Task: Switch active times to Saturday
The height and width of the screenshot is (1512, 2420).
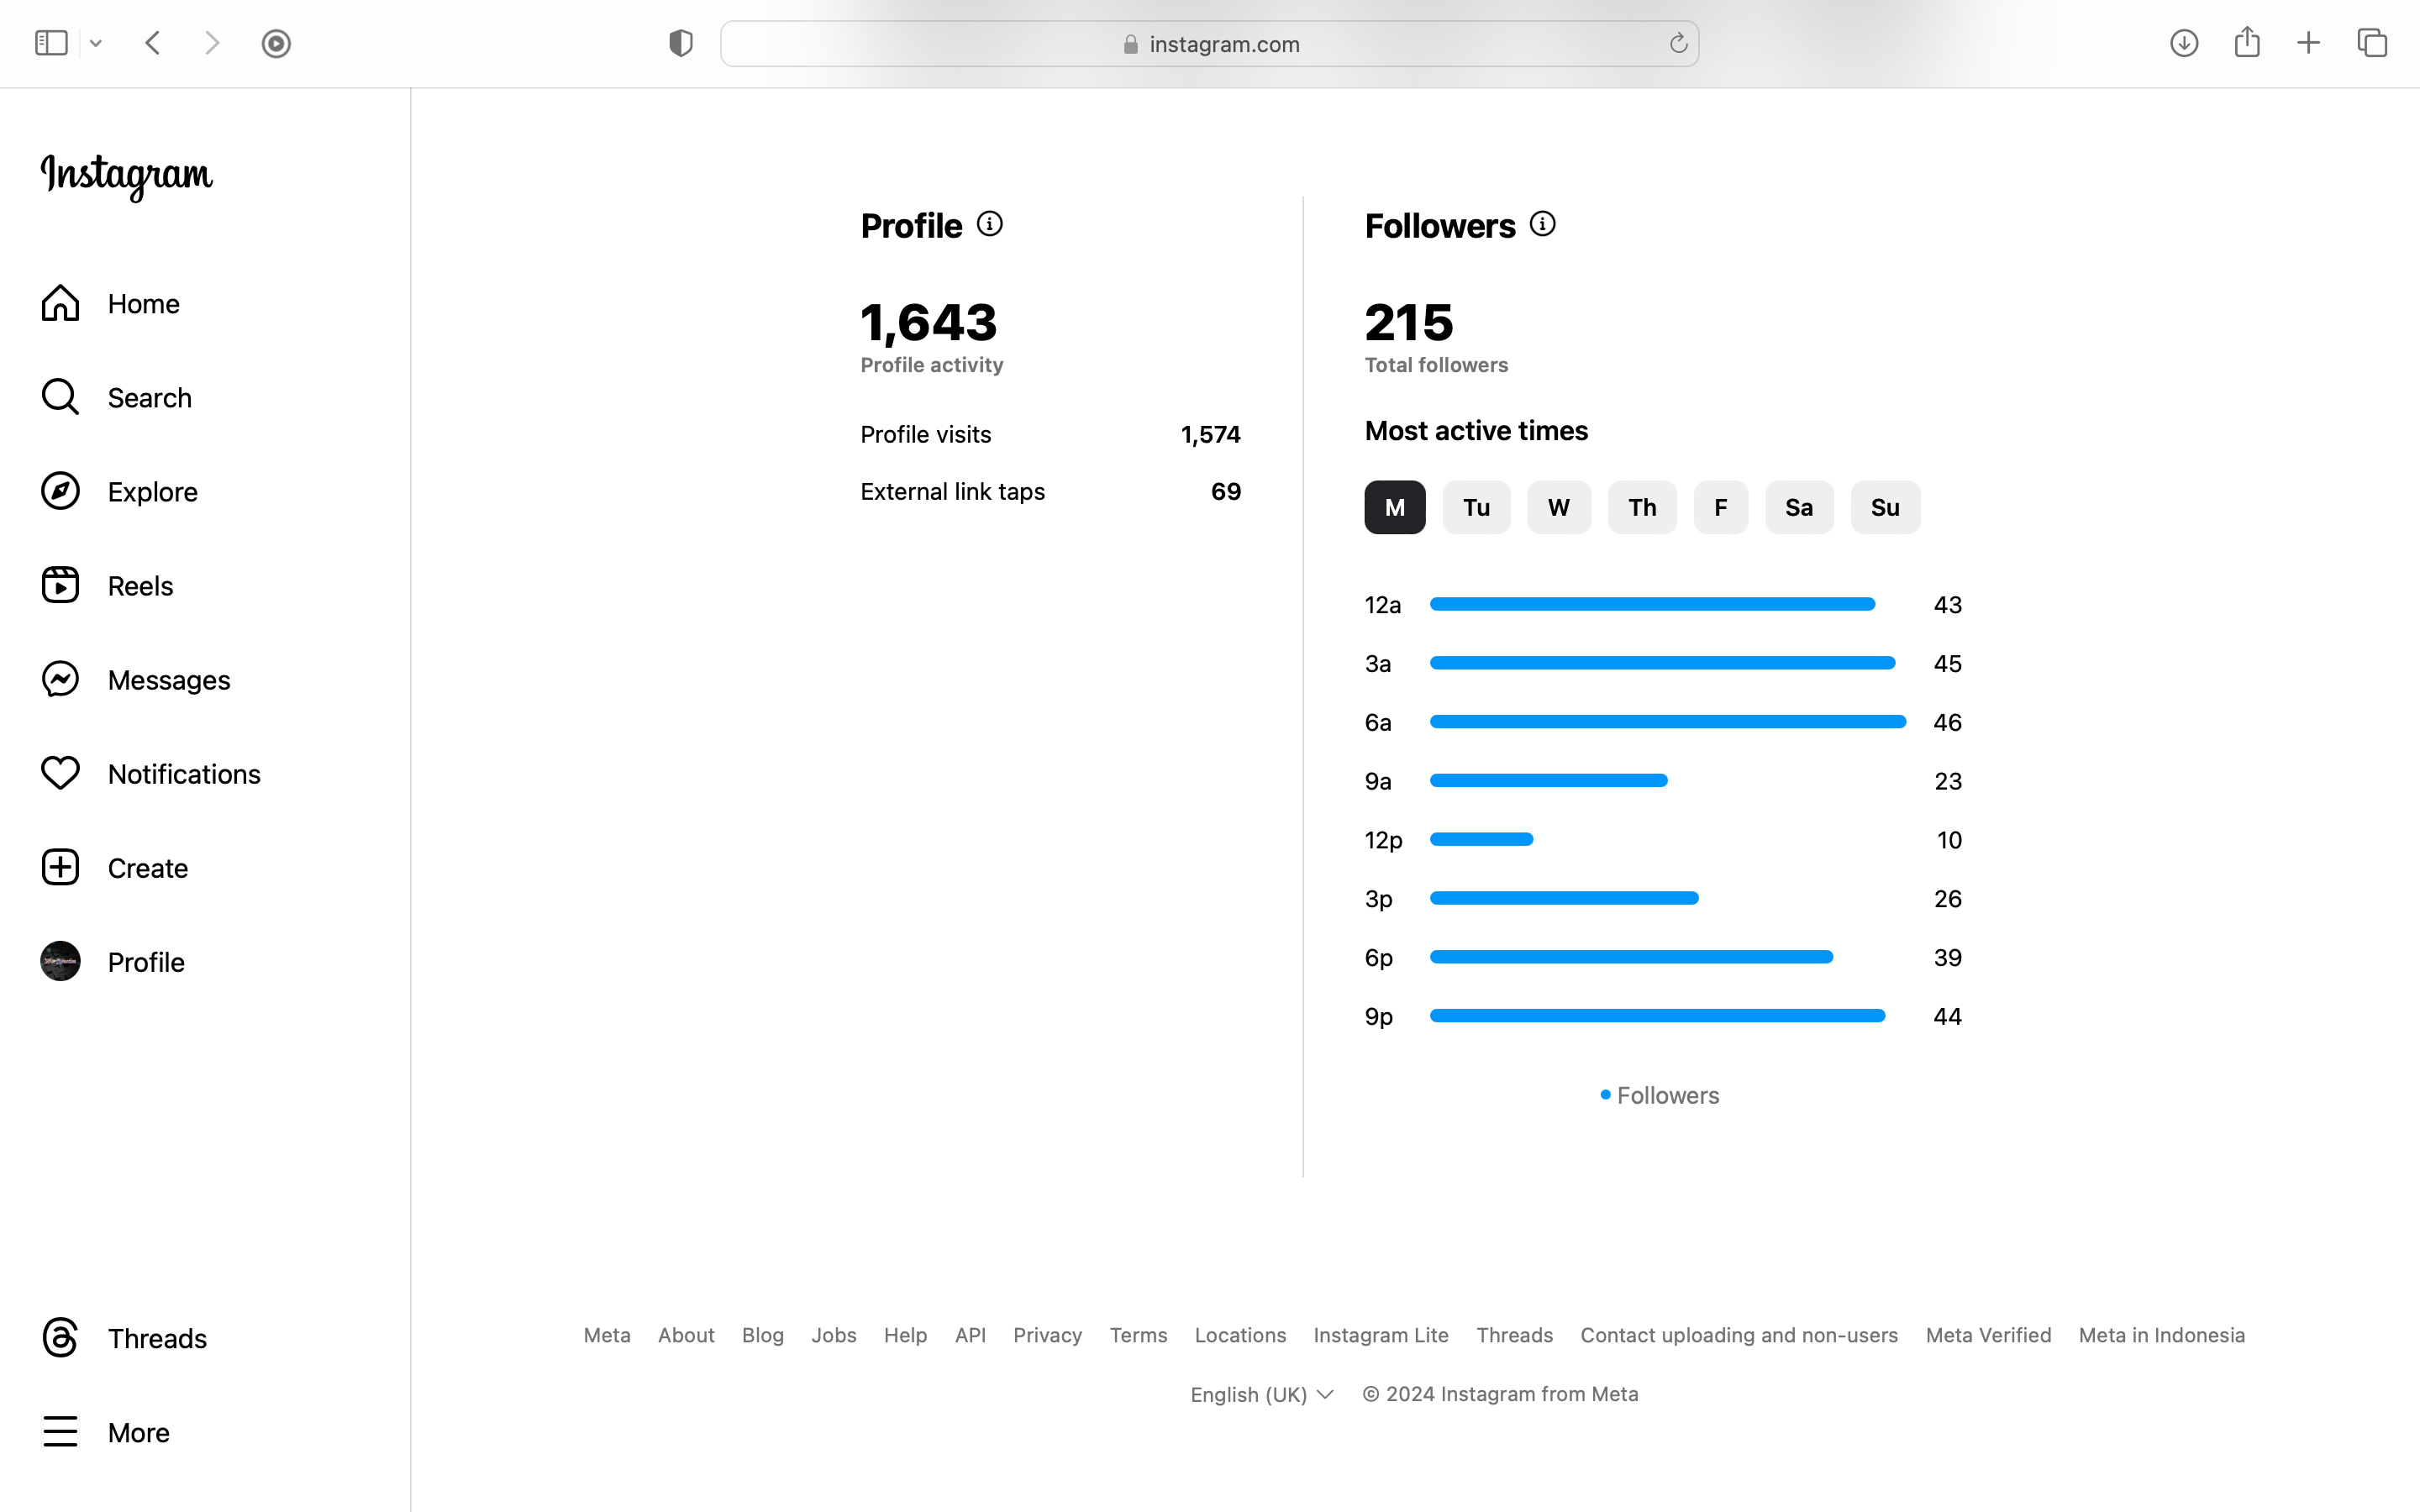Action: (1798, 507)
